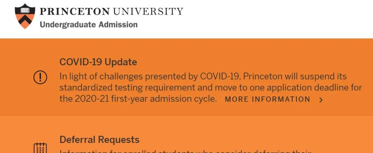Click the exclamation alert icon

(40, 77)
